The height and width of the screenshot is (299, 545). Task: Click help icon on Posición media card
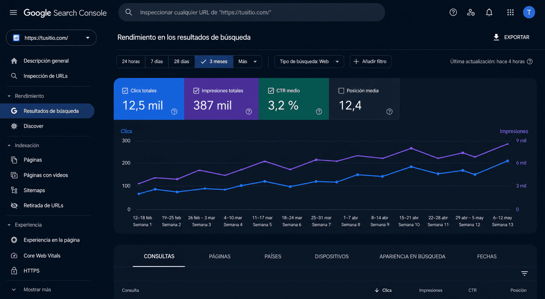[x=389, y=111]
